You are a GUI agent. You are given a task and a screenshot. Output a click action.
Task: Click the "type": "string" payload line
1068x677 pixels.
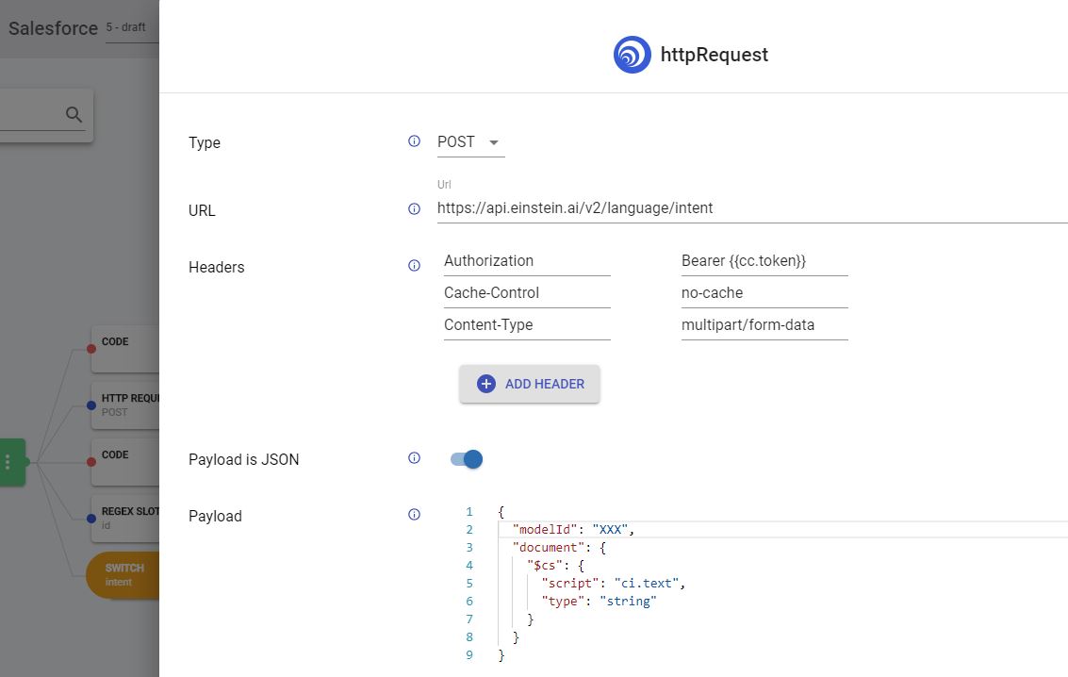click(x=600, y=601)
